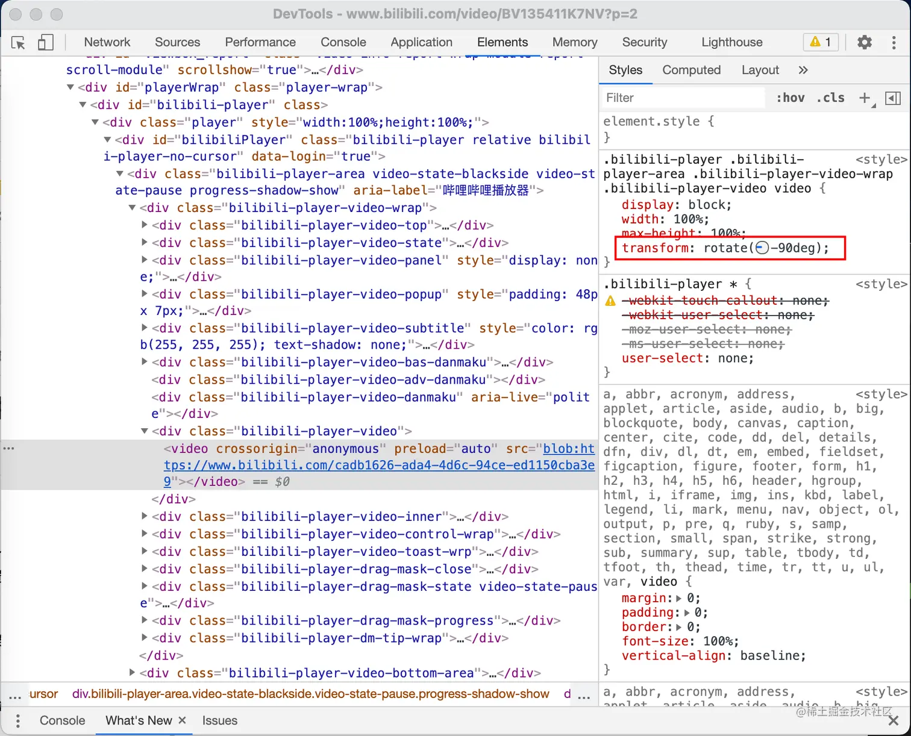Click the warnings counter badge
This screenshot has width=911, height=736.
coord(821,42)
